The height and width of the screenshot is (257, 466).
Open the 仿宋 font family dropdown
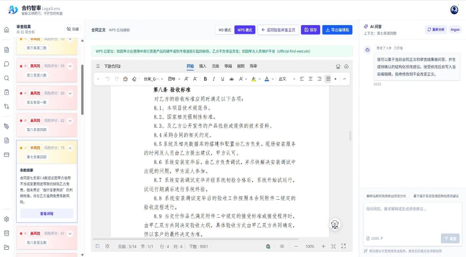pyautogui.click(x=153, y=79)
